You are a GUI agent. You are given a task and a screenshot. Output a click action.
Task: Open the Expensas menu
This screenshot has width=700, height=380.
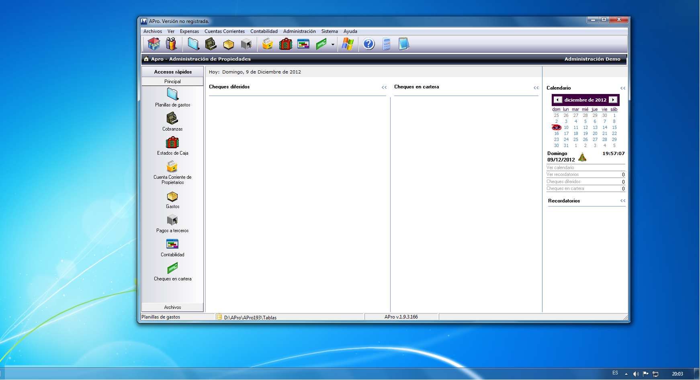tap(189, 31)
